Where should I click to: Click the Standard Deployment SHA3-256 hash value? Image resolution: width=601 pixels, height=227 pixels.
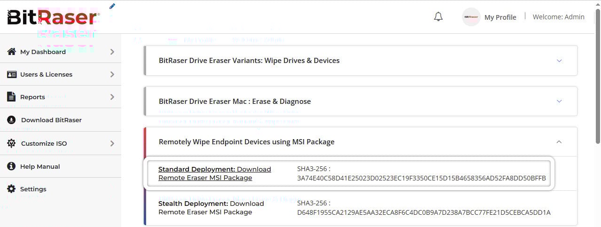click(x=421, y=178)
